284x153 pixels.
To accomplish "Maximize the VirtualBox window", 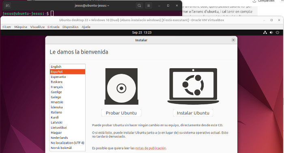I will [x=271, y=20].
